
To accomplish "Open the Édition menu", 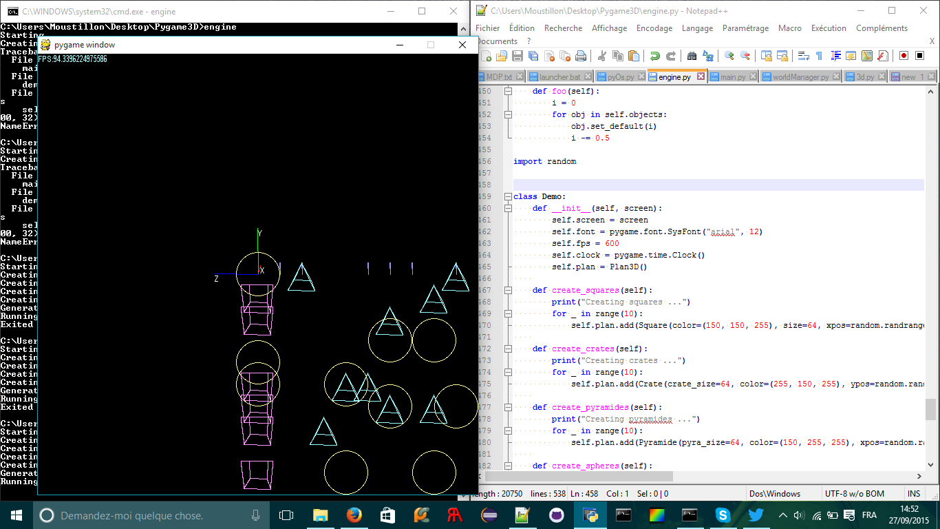I will click(522, 28).
